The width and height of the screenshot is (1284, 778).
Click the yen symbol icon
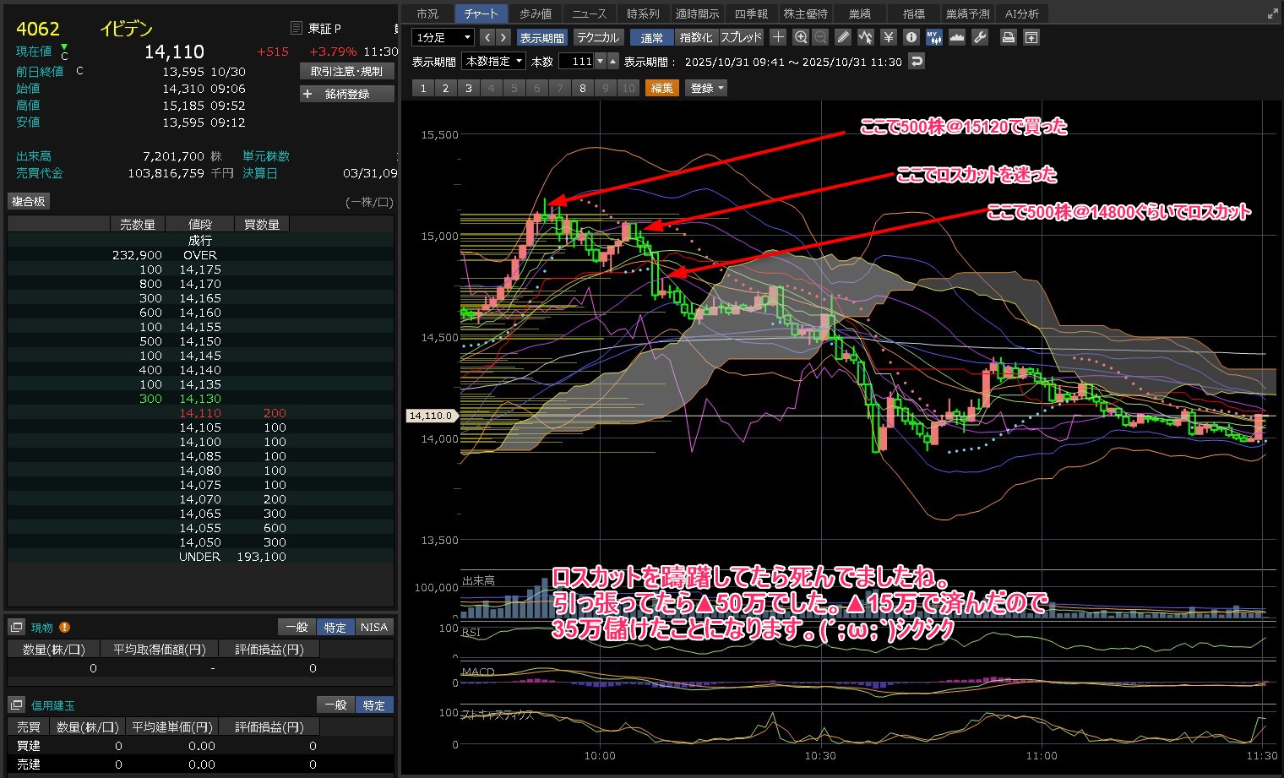(888, 37)
